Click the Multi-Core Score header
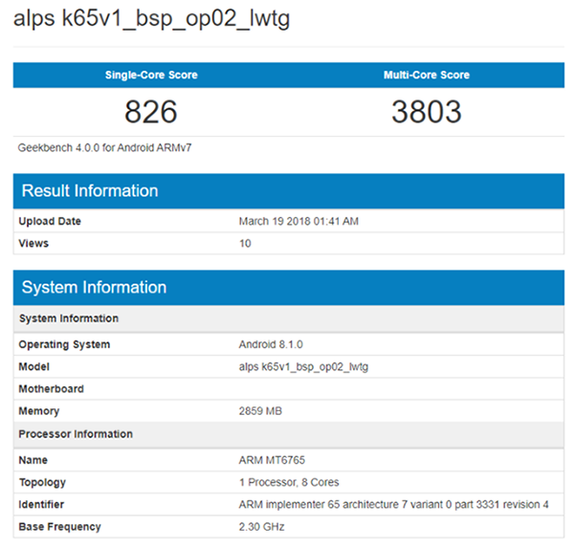 pos(426,75)
